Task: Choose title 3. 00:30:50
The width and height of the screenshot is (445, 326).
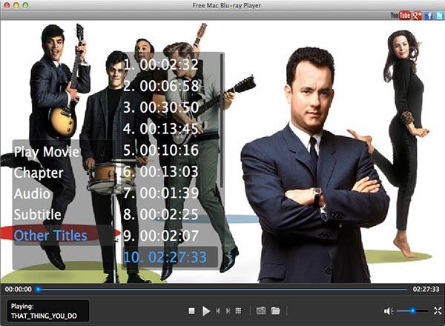Action: 161,107
